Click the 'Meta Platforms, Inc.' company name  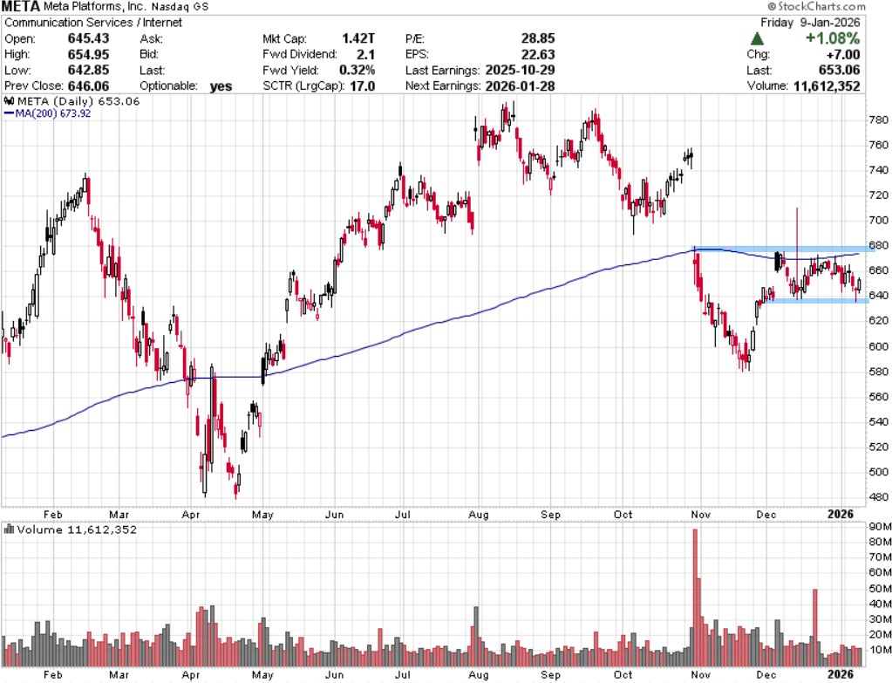pos(95,7)
